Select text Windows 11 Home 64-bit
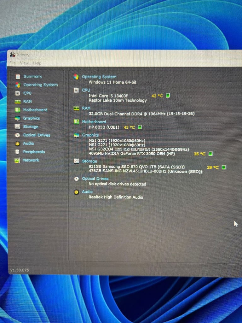Image resolution: width=242 pixels, height=323 pixels. coord(112,82)
